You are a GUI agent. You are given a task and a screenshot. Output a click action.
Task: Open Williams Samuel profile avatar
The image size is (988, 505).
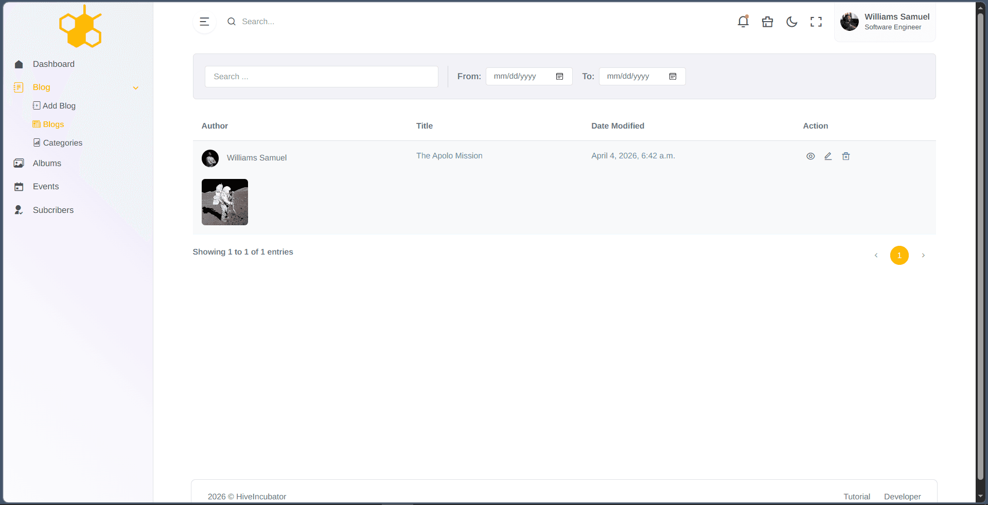tap(850, 22)
